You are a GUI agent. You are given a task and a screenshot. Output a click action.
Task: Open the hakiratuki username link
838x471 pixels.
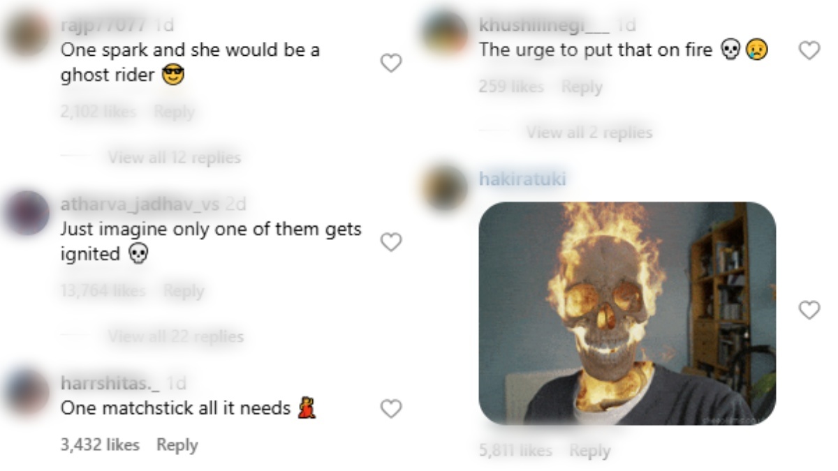click(x=522, y=179)
